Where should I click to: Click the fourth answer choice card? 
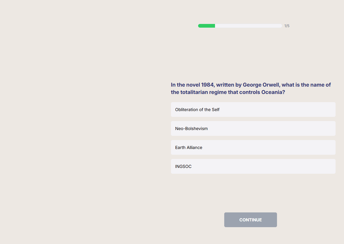click(253, 166)
